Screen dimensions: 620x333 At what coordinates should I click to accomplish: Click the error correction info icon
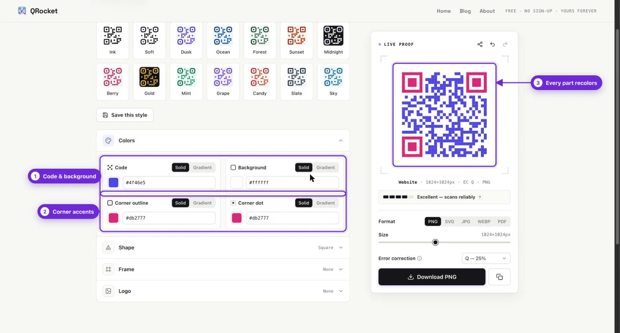[419, 258]
